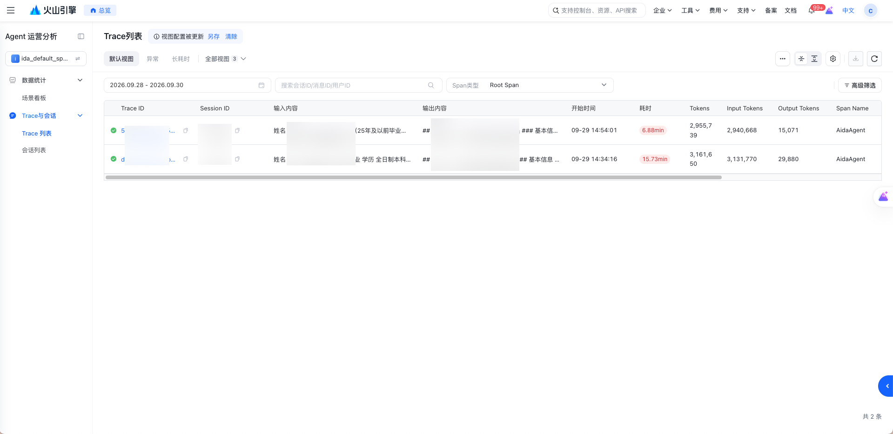The height and width of the screenshot is (434, 893).
Task: Collapse the 数据统计 sidebar section
Action: pyautogui.click(x=80, y=80)
